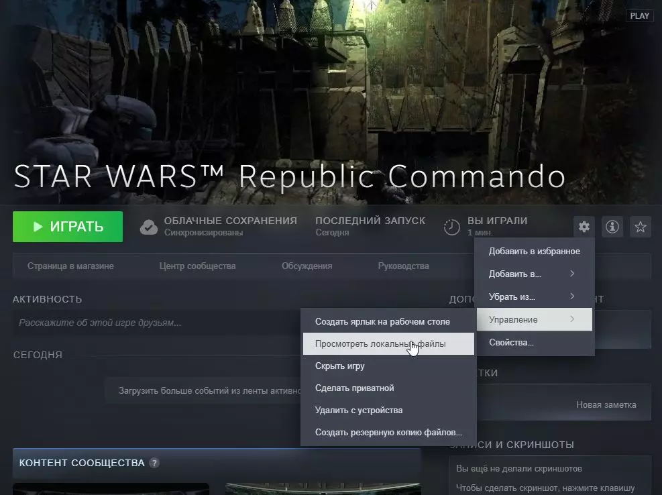
Task: Select Создать ярлык на рабочем столе
Action: tap(388, 321)
